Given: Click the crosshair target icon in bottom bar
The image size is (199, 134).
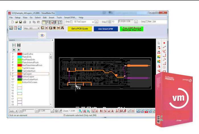Looking at the screenshot, I should (x=56, y=111).
